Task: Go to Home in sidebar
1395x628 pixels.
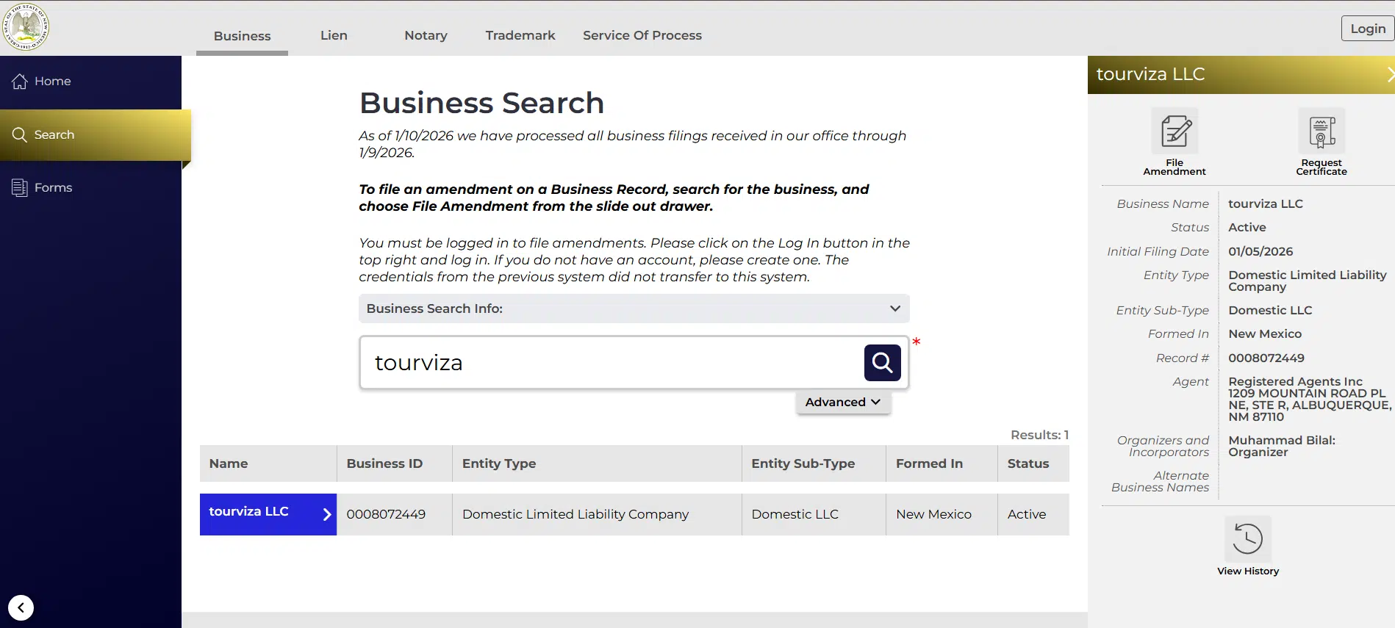Action: 52,82
